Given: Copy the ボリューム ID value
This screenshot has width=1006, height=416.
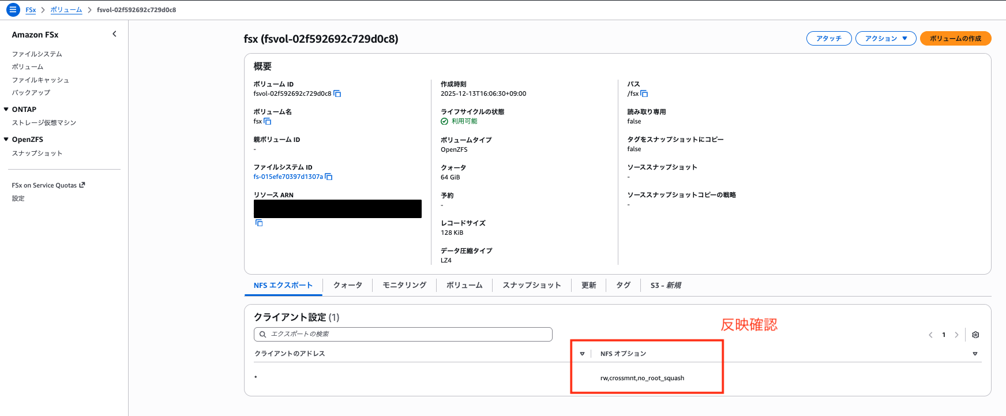Looking at the screenshot, I should click(x=337, y=93).
